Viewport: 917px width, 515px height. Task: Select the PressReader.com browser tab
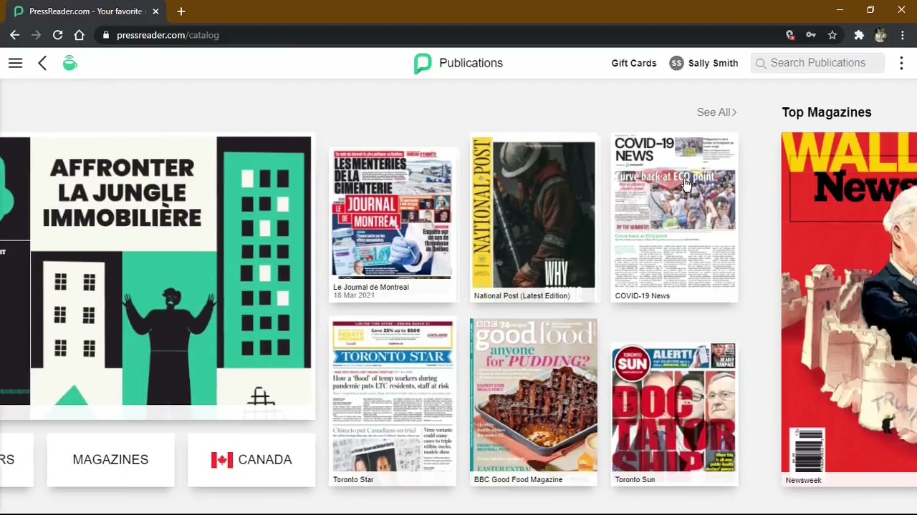[86, 11]
